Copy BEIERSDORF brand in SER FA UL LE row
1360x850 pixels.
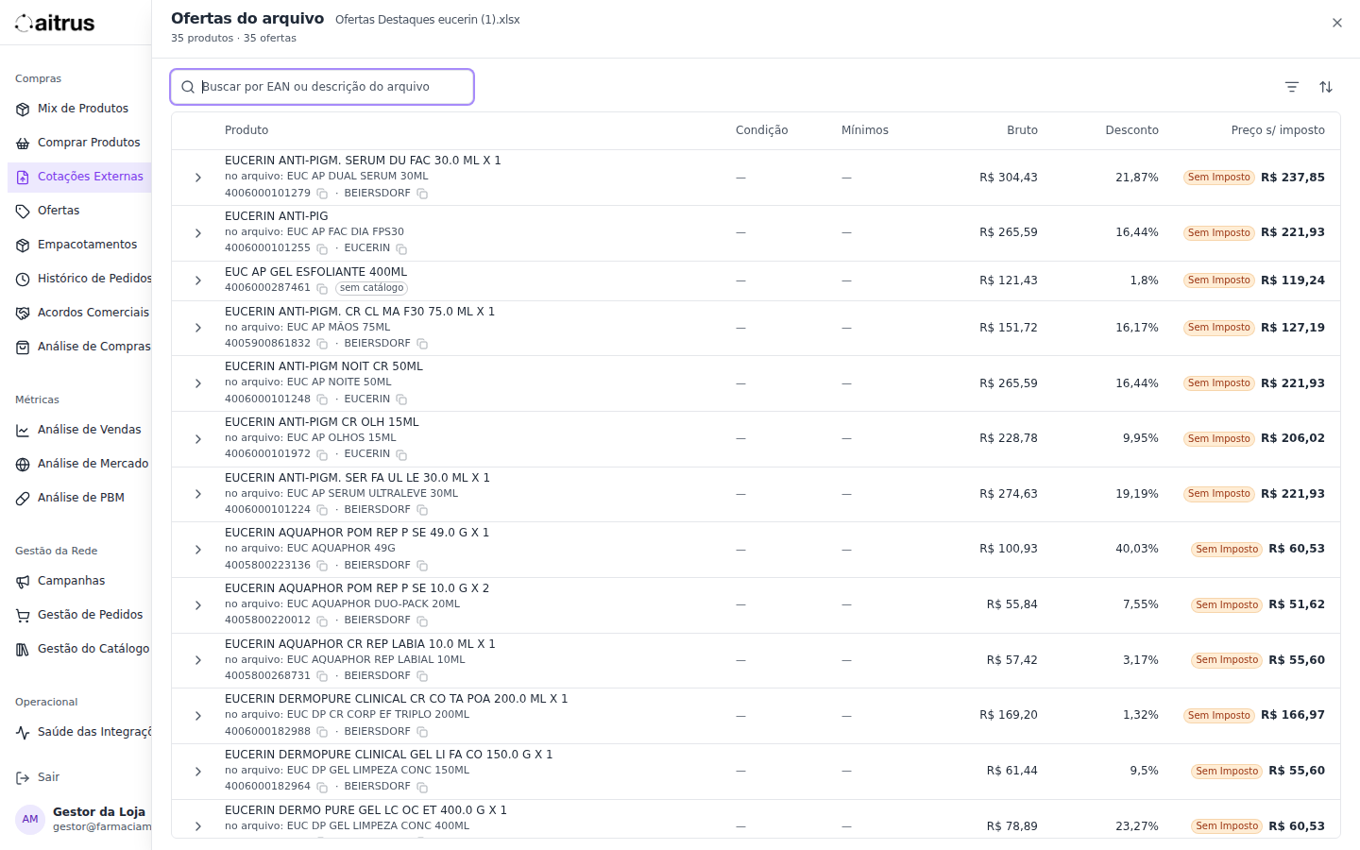tap(422, 510)
